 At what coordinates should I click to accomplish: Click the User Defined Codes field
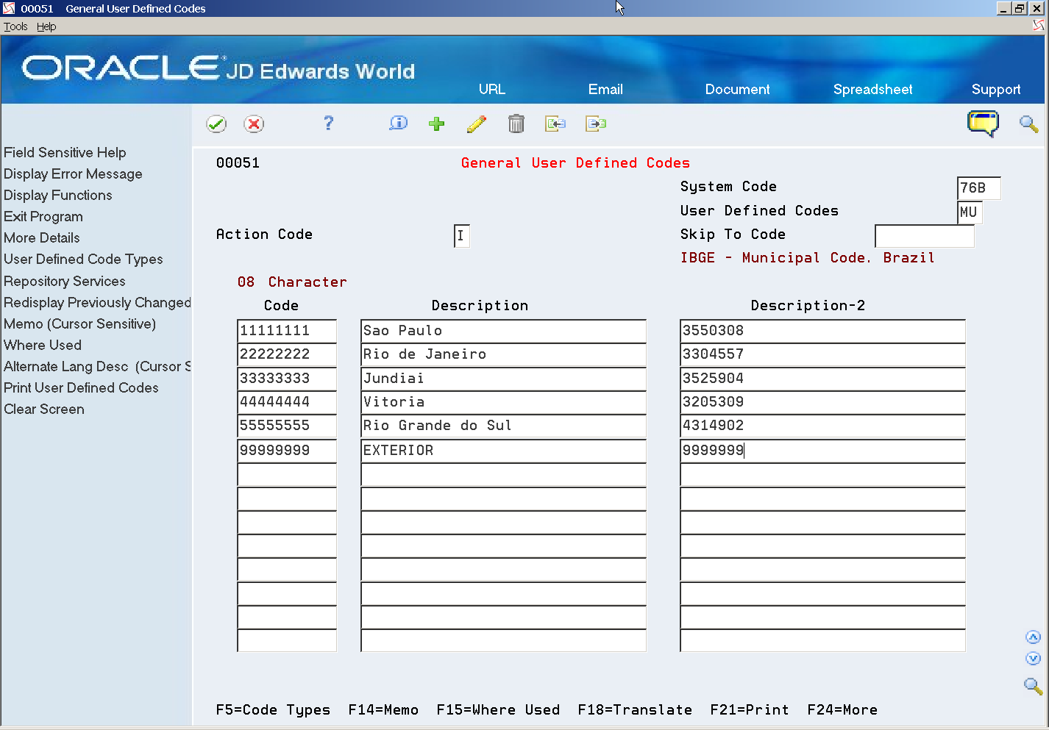point(970,212)
